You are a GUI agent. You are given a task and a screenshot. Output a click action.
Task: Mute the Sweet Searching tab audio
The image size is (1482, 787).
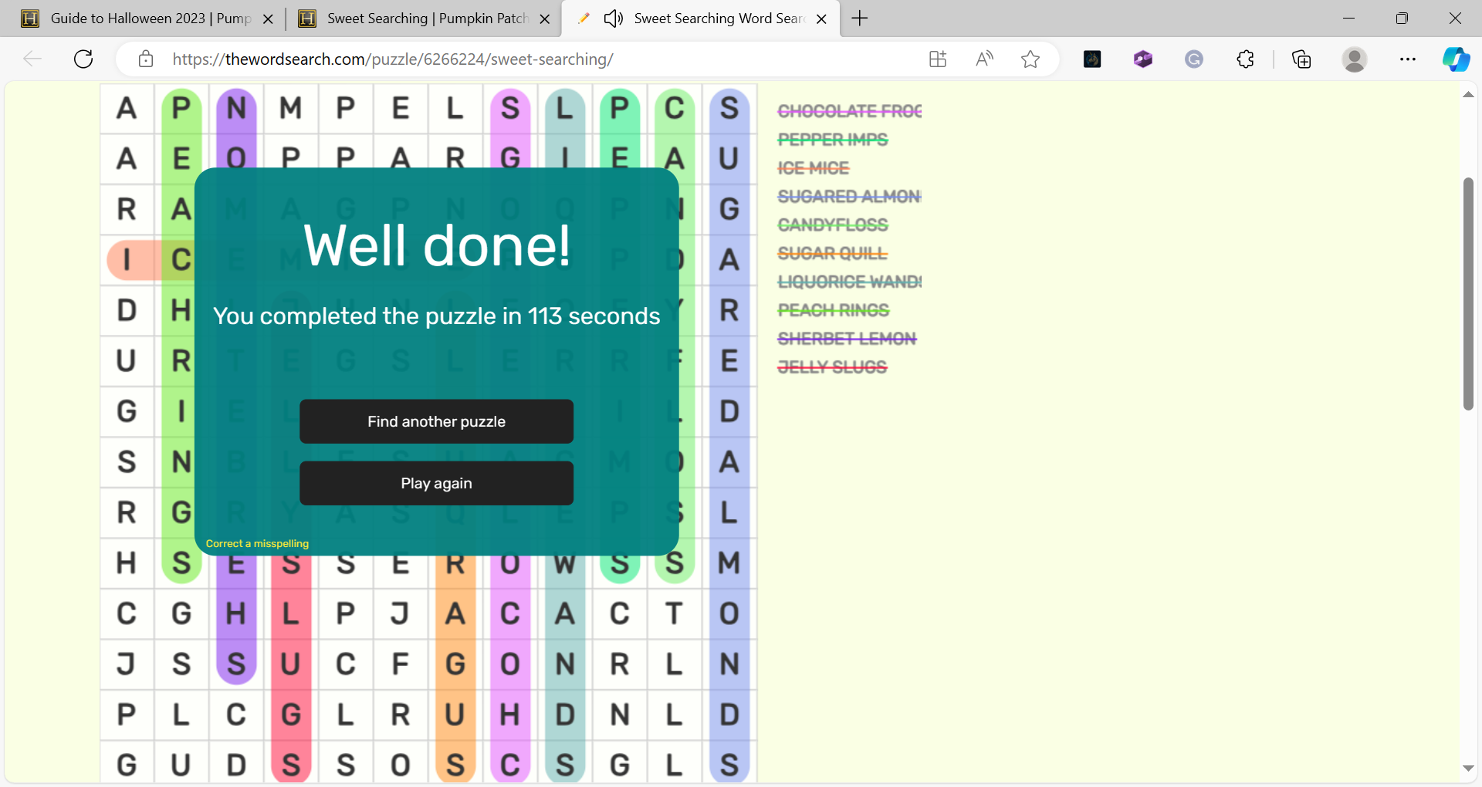[x=612, y=18]
